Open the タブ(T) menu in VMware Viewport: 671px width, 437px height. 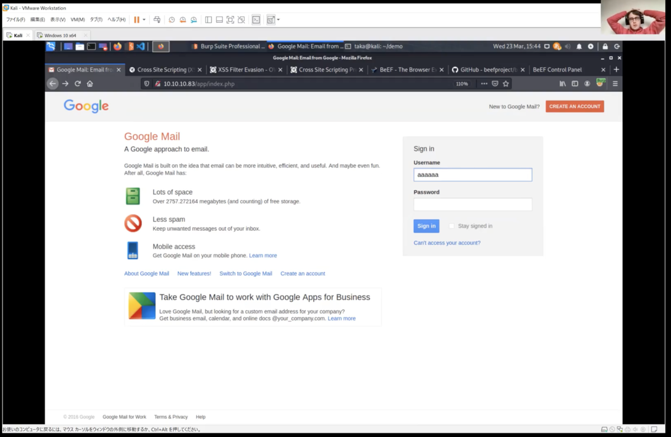point(96,20)
